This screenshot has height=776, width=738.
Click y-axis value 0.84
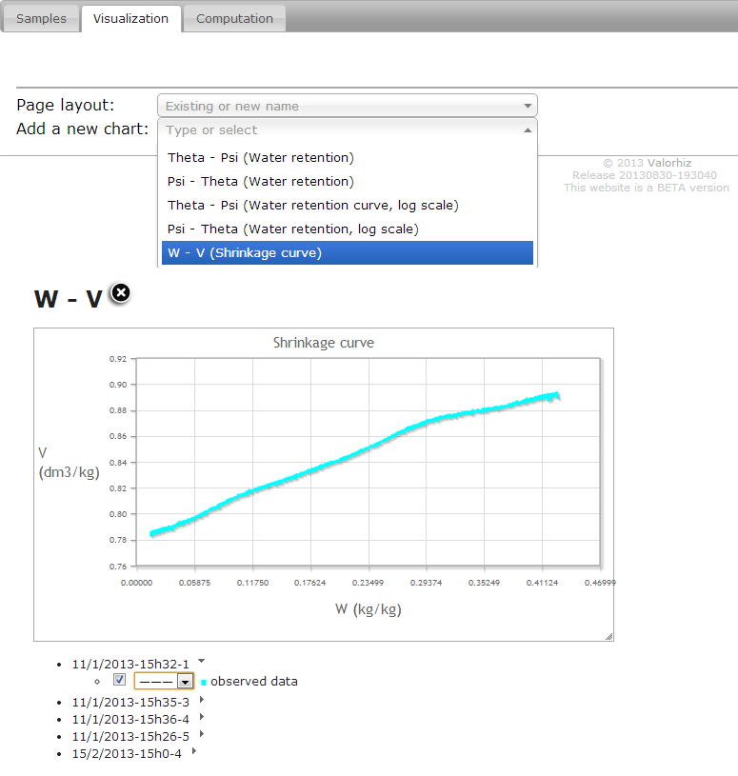click(118, 462)
